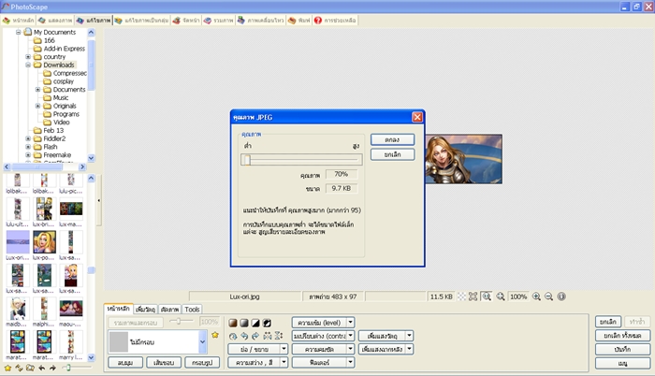Click the yellow star beside frame selector

pyautogui.click(x=215, y=335)
